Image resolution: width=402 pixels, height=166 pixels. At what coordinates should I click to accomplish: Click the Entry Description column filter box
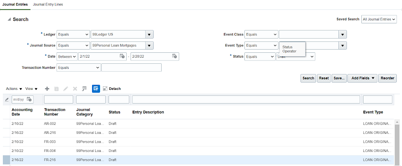pos(246,100)
